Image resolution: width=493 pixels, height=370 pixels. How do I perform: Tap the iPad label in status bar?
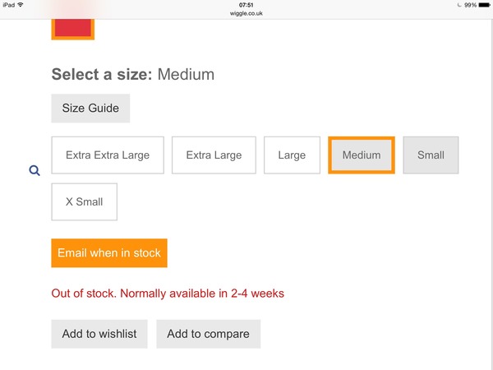7,5
